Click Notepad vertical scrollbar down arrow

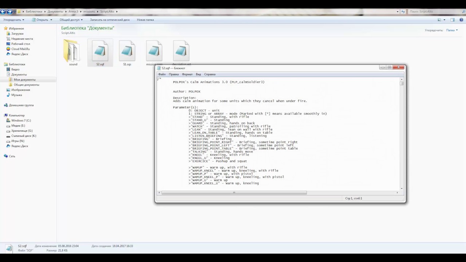402,188
